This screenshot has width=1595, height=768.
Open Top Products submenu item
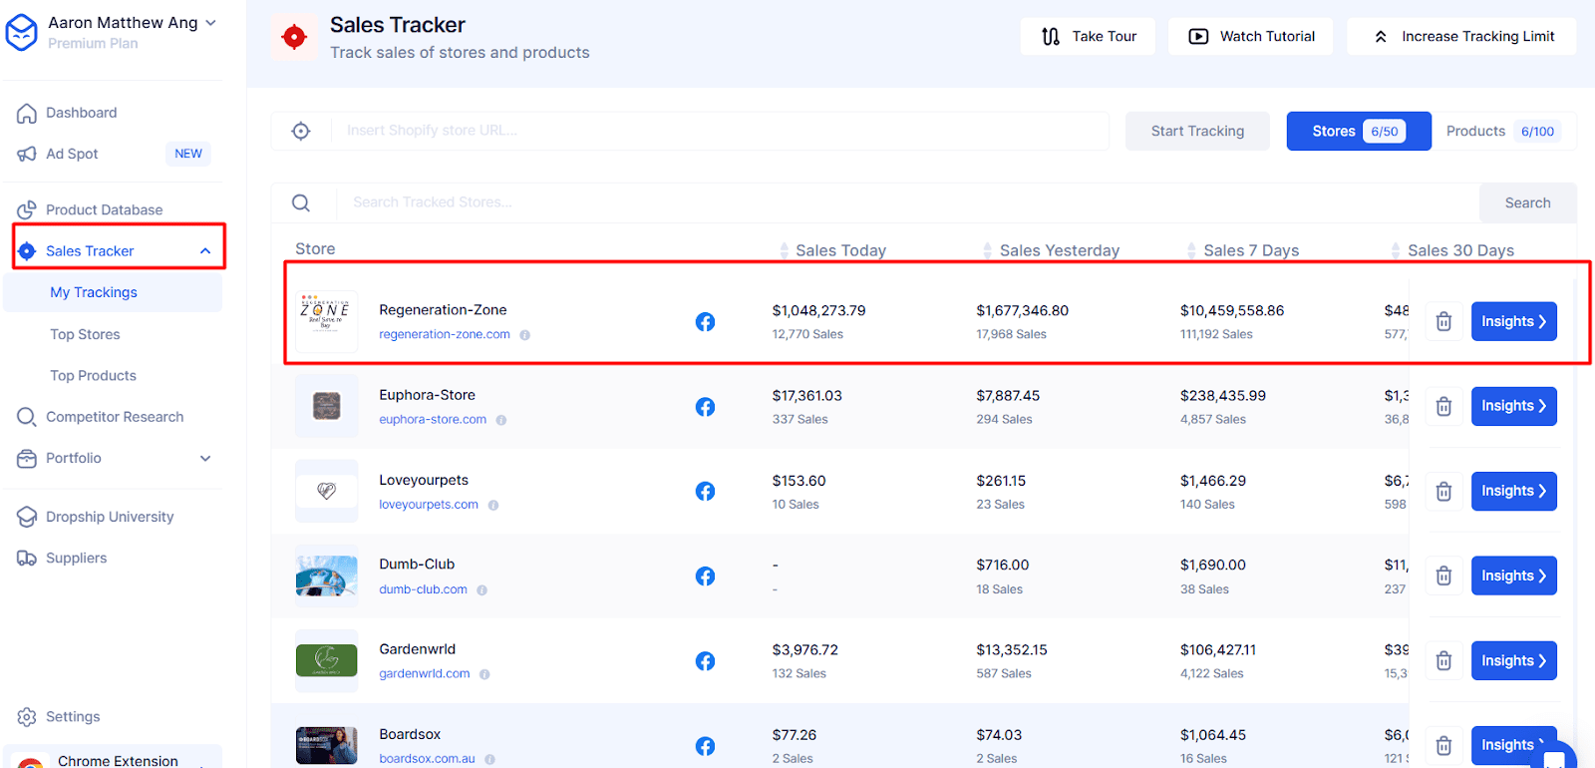pyautogui.click(x=93, y=376)
